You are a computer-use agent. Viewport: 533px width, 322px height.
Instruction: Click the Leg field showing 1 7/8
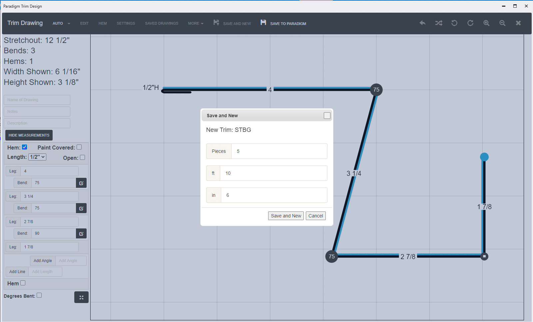point(49,247)
